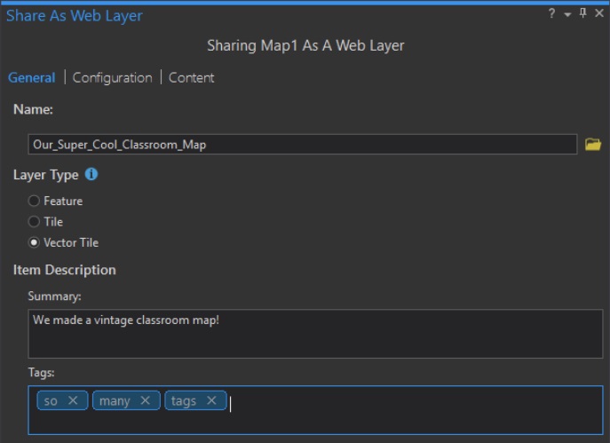Select the Feature layer type
This screenshot has height=443, width=610.
tap(35, 202)
